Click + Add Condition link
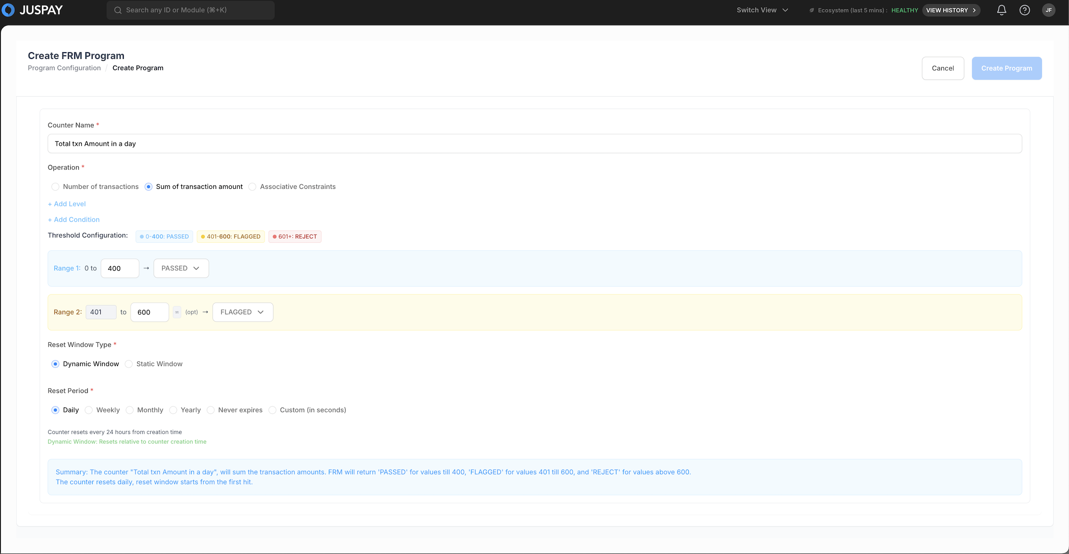Screen dimensions: 1069x554 tap(74, 219)
